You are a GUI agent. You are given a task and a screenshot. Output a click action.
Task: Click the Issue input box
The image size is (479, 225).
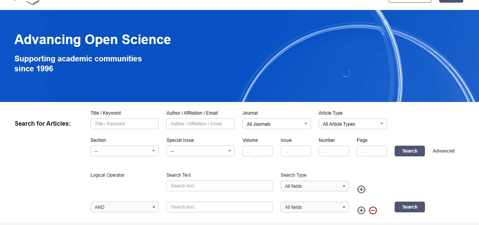(296, 151)
